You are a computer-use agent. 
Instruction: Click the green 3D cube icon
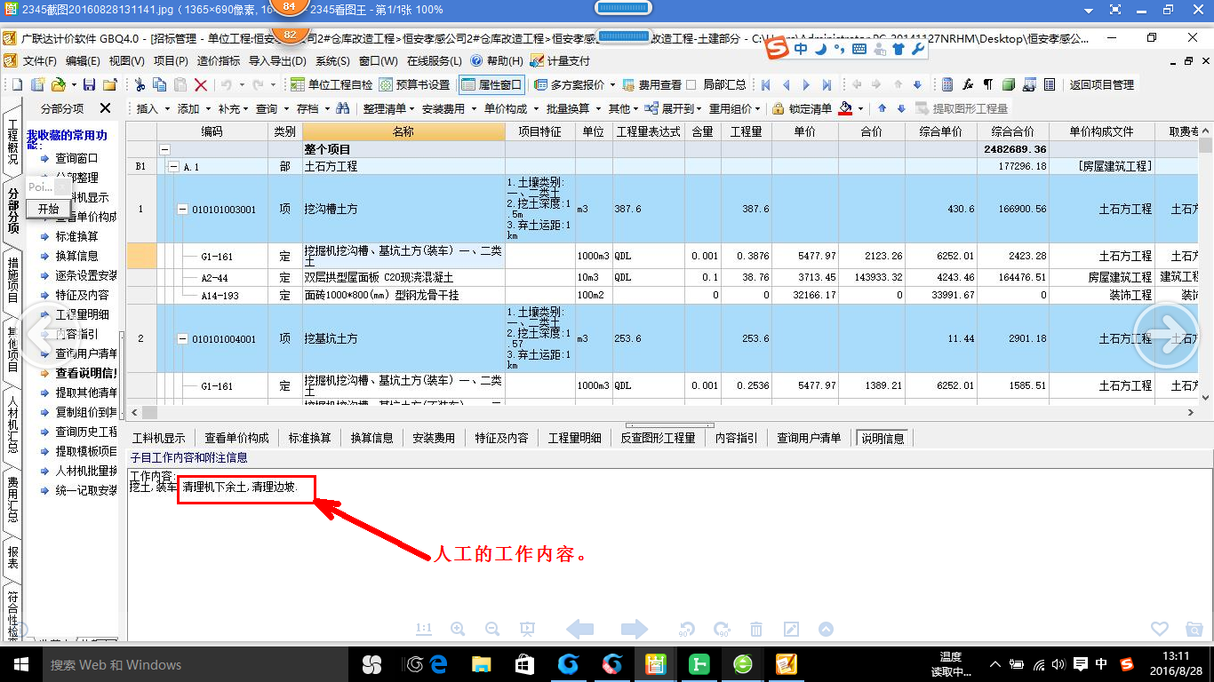tap(1009, 84)
